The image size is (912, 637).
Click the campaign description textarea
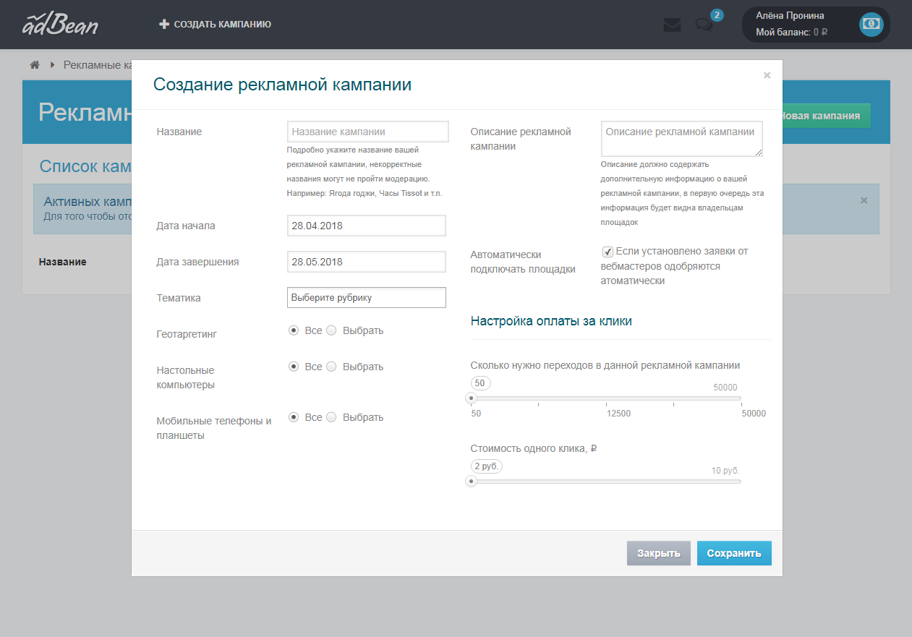[x=682, y=139]
